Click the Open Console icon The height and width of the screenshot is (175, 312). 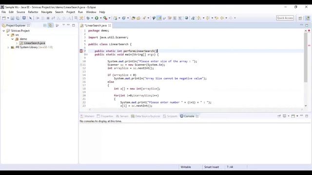[293, 116]
